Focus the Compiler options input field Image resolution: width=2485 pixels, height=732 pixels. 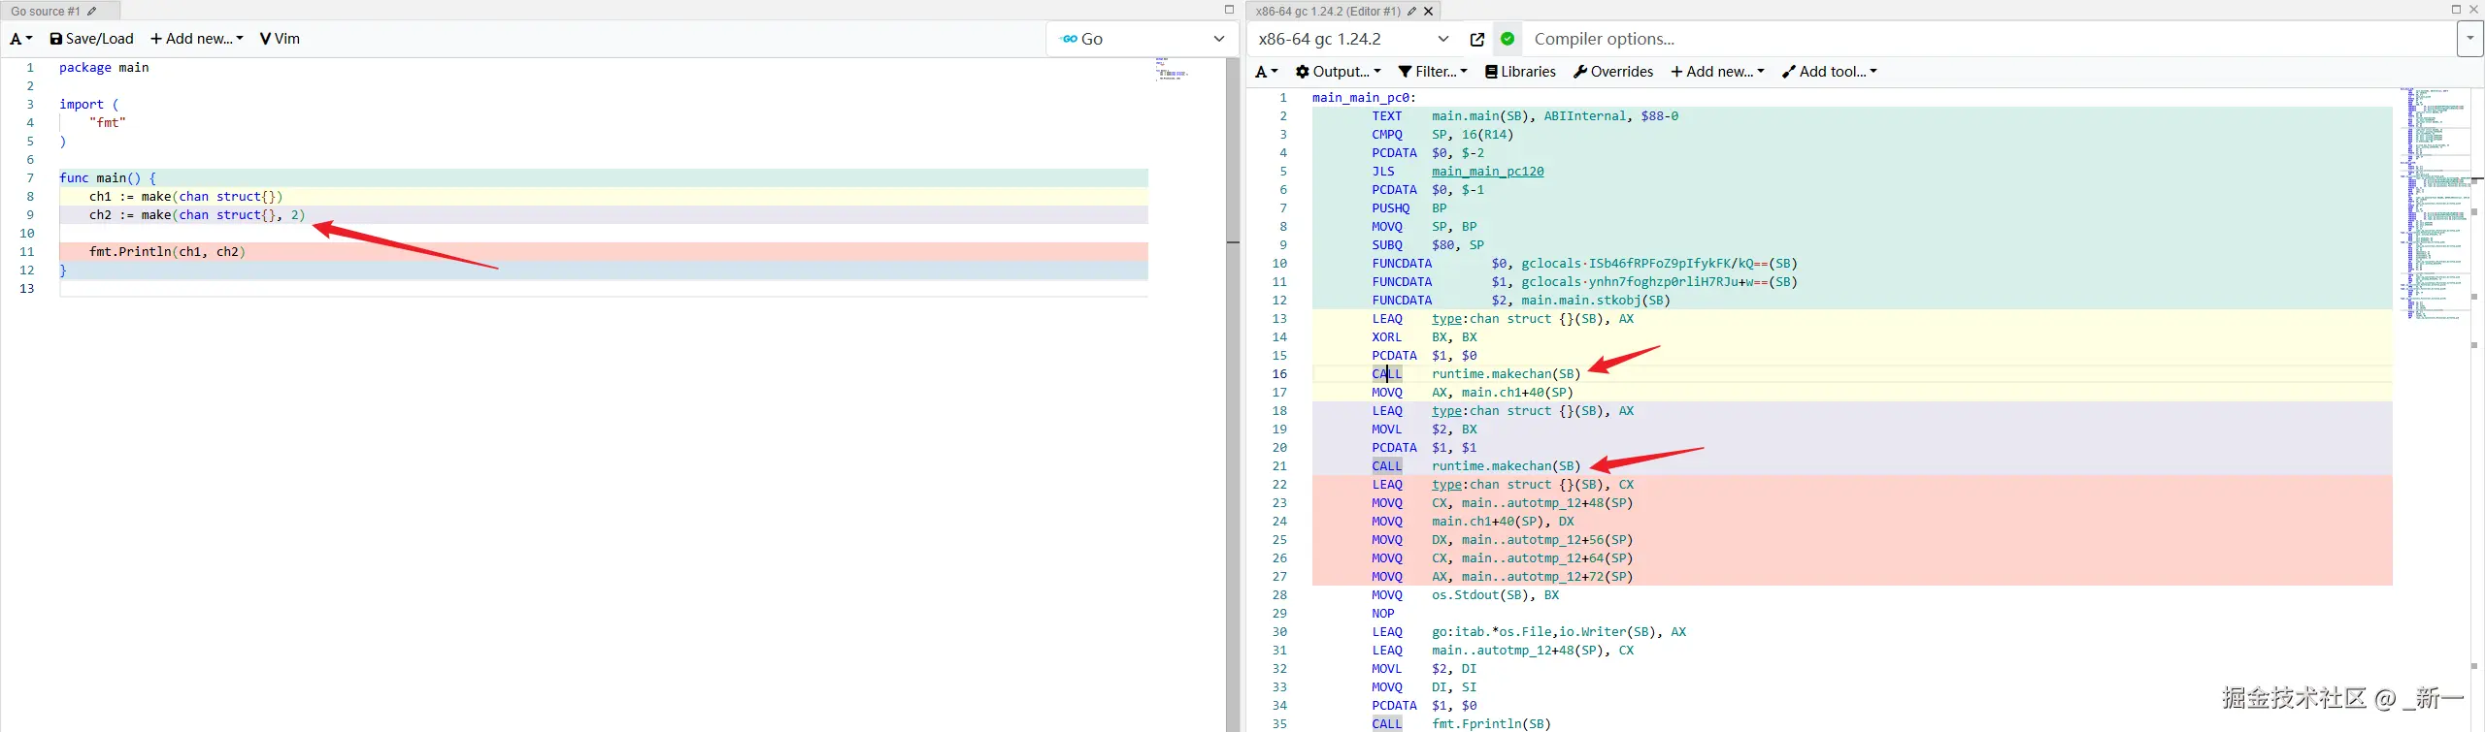coord(1988,39)
